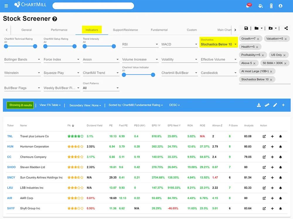
Task: Edit view using the pencil icon
Action: (x=275, y=105)
